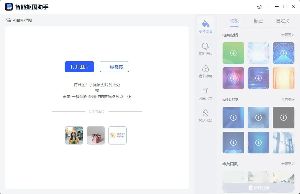This screenshot has height=194, width=300.
Task: Click 查看更多 next to 电商促销
Action: 288,35
